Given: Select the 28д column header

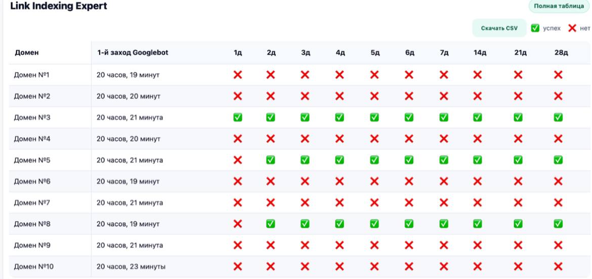Looking at the screenshot, I should (561, 53).
